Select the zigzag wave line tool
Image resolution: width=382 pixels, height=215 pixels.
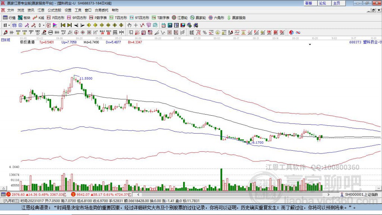point(163,33)
